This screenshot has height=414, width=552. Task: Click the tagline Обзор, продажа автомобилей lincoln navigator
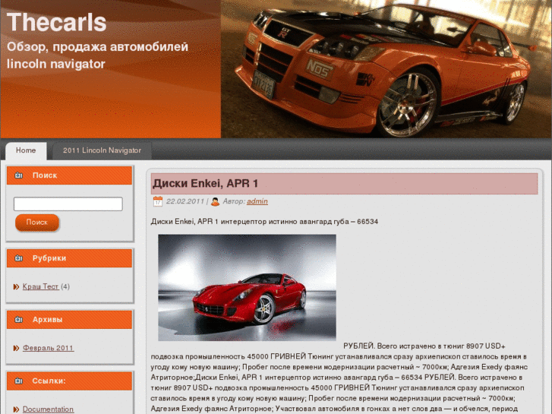(97, 55)
